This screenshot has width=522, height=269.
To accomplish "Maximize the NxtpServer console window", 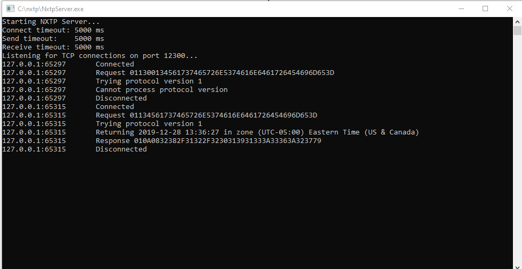I will coord(485,9).
